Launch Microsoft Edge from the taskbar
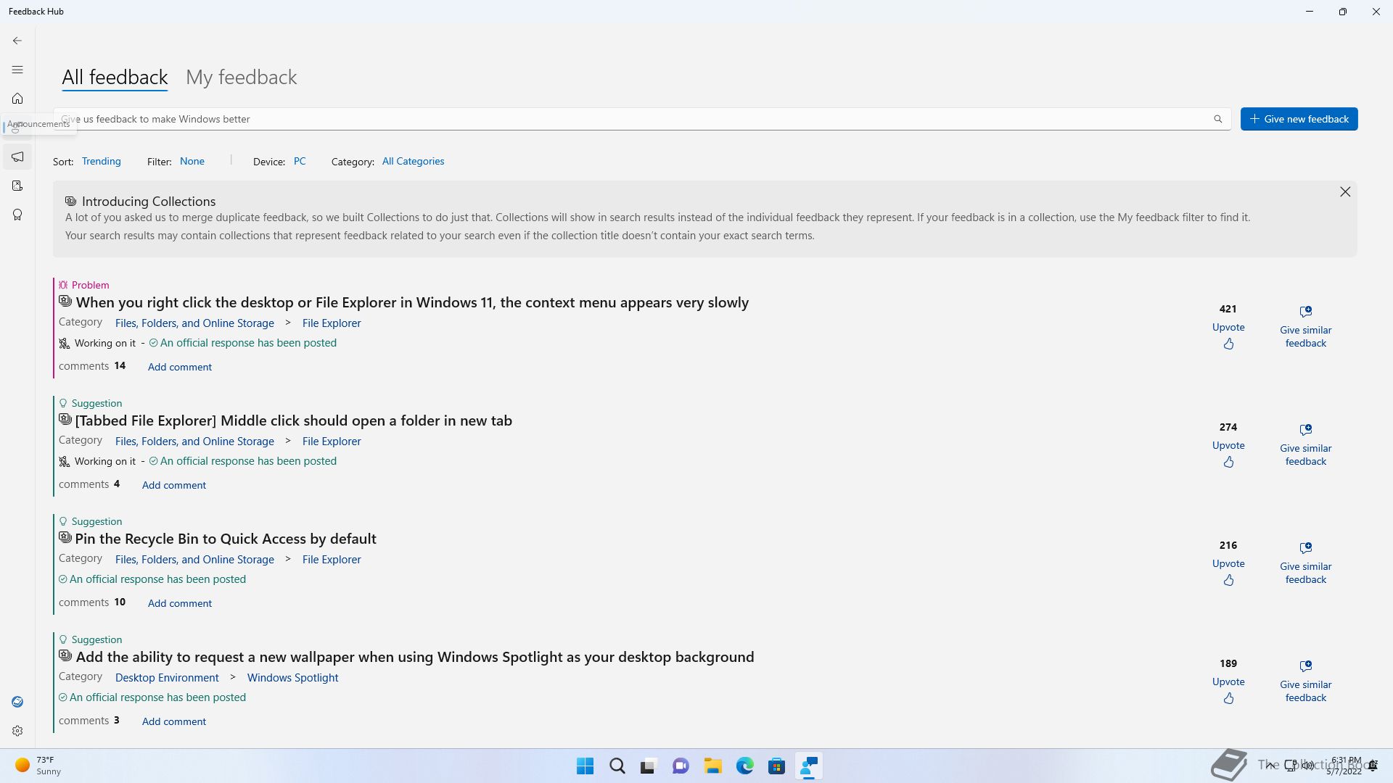1393x783 pixels. click(744, 766)
